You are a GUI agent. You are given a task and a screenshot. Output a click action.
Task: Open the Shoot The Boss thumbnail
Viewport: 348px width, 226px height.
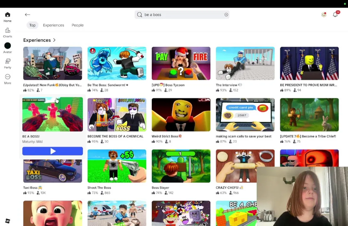pos(117,166)
